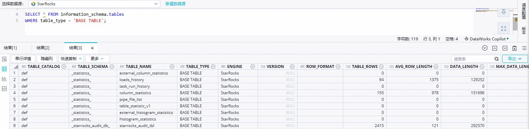Open the chart view icon in result sidebar
Image resolution: width=529 pixels, height=129 pixels.
pos(4,79)
